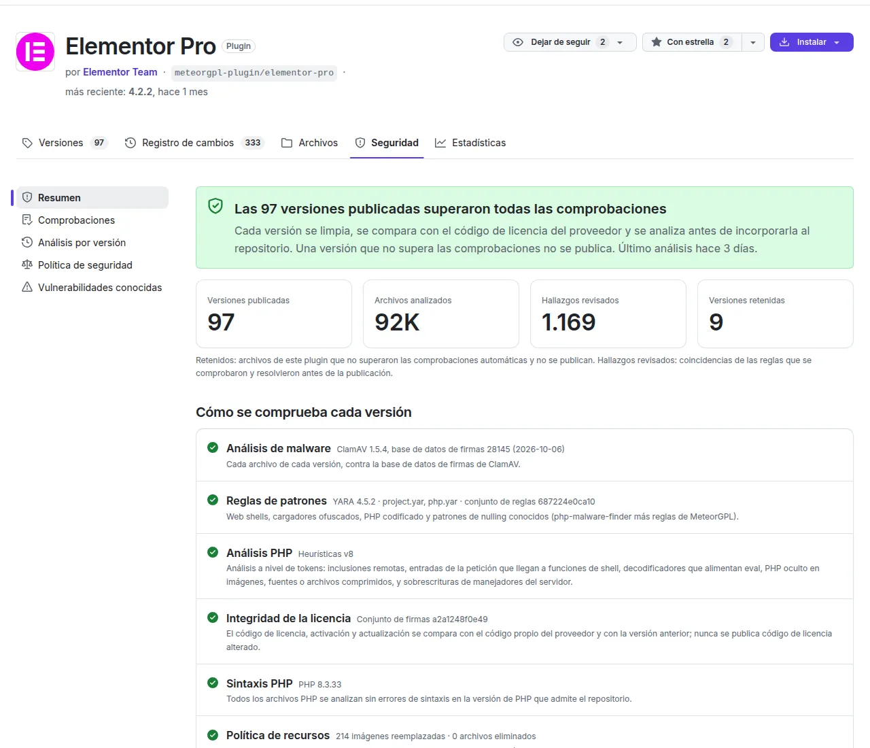The width and height of the screenshot is (870, 748).
Task: Click the 214 imágenes reemplazadas text
Action: 391,736
